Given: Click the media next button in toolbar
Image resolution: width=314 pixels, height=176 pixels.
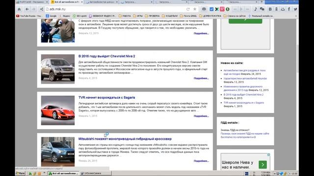Looking at the screenshot, I should pos(248,9).
